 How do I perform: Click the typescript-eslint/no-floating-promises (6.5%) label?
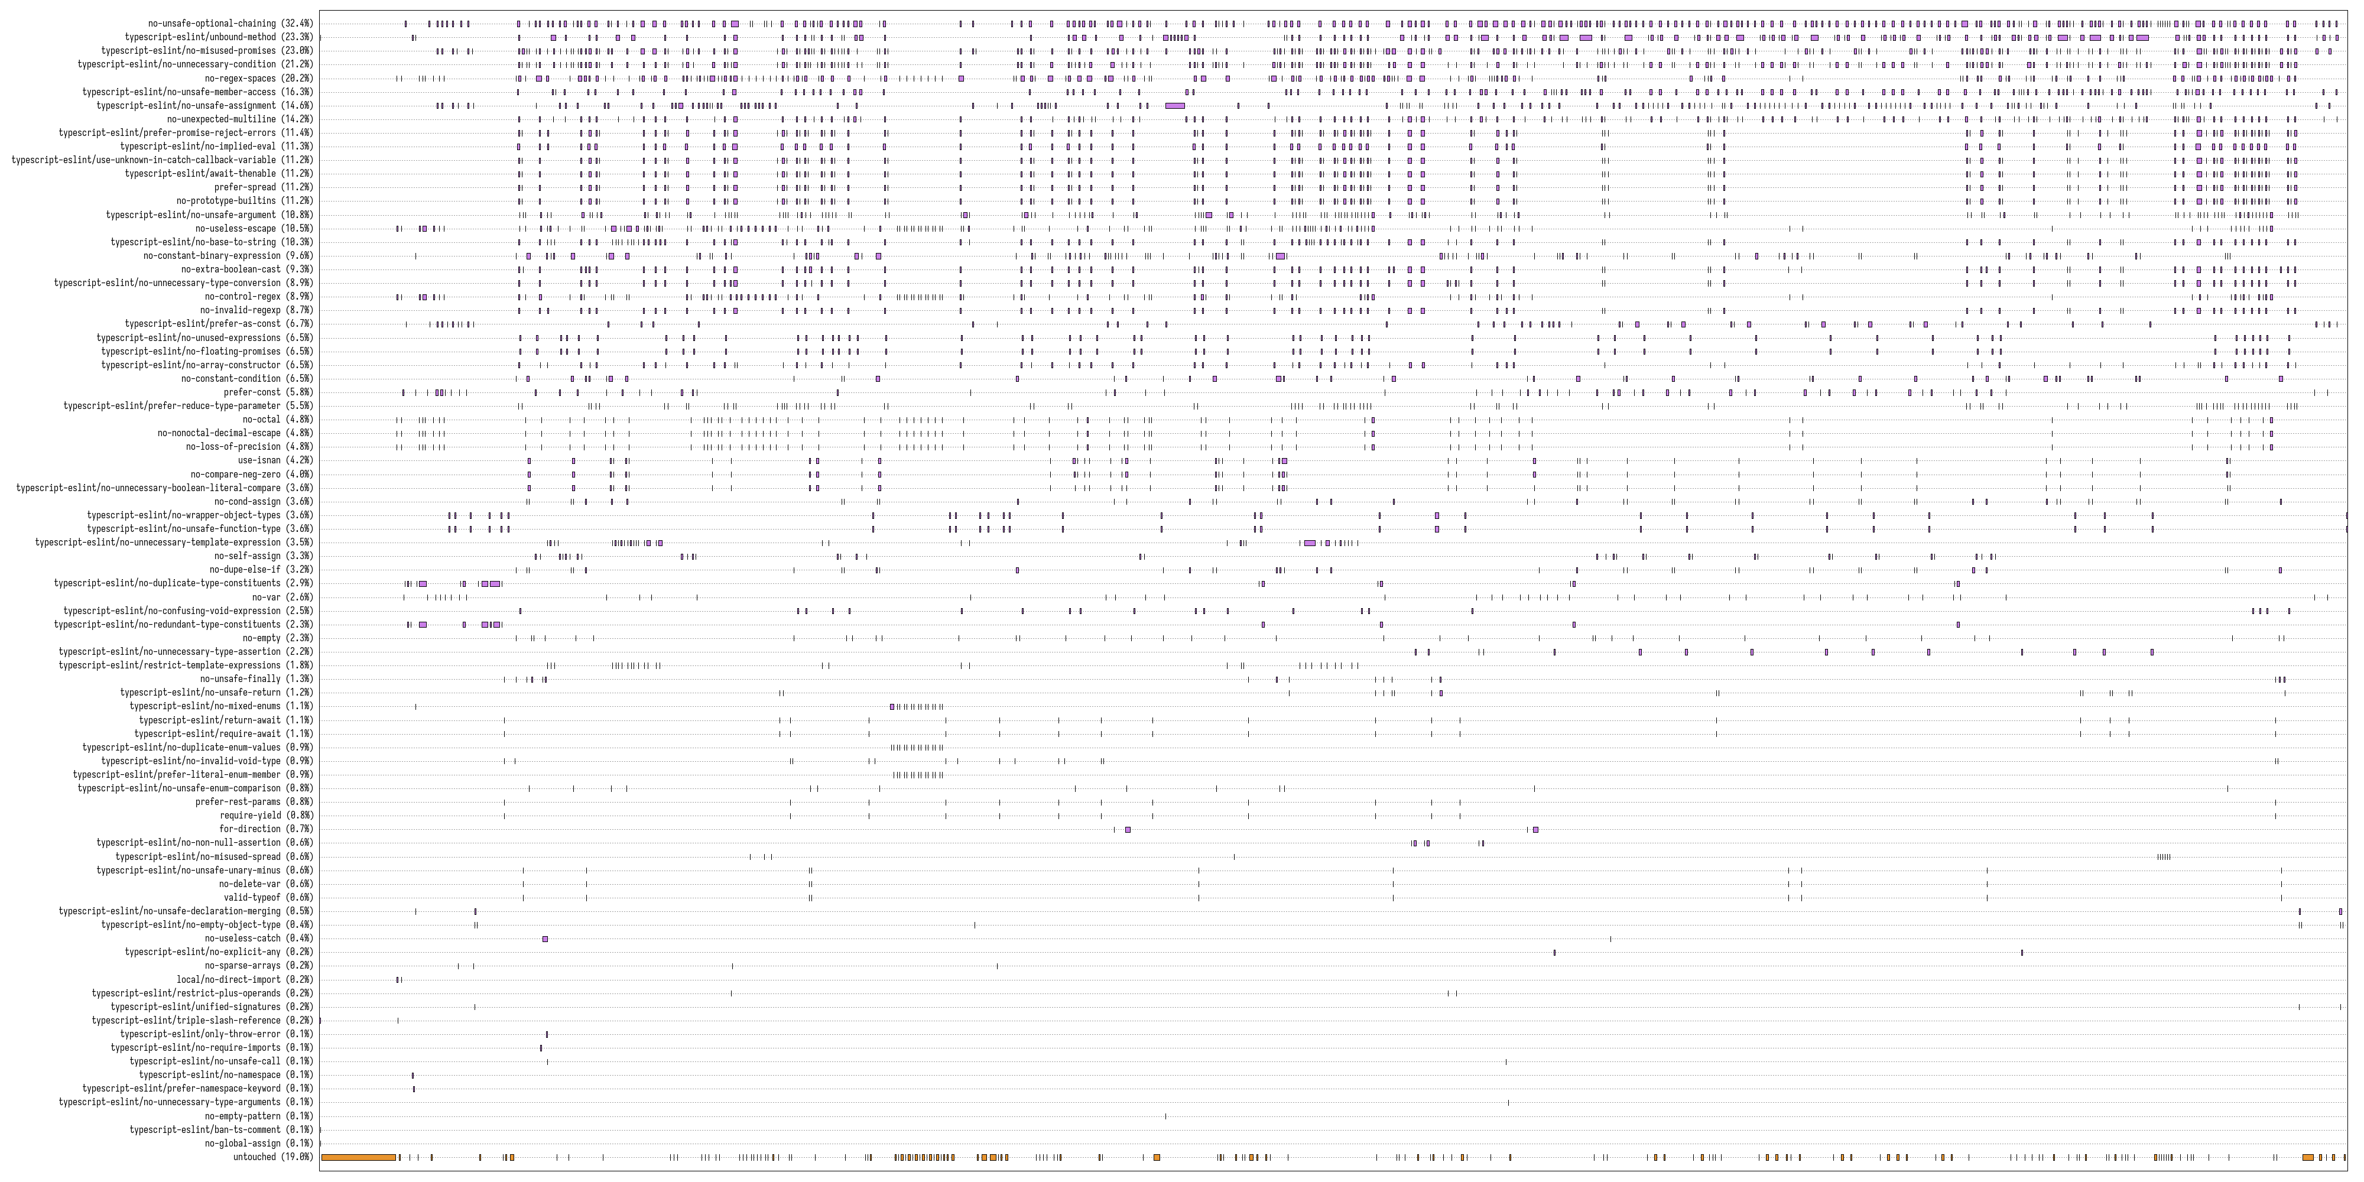point(206,352)
